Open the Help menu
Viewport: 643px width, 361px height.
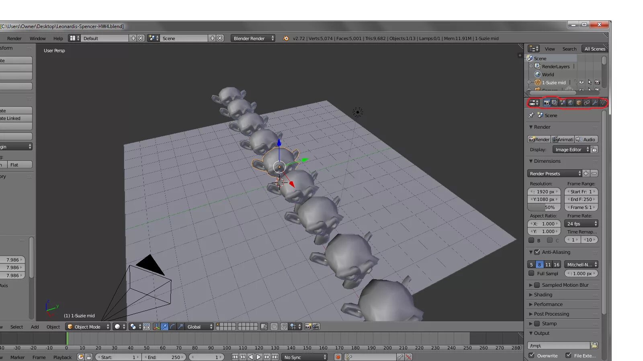[58, 39]
